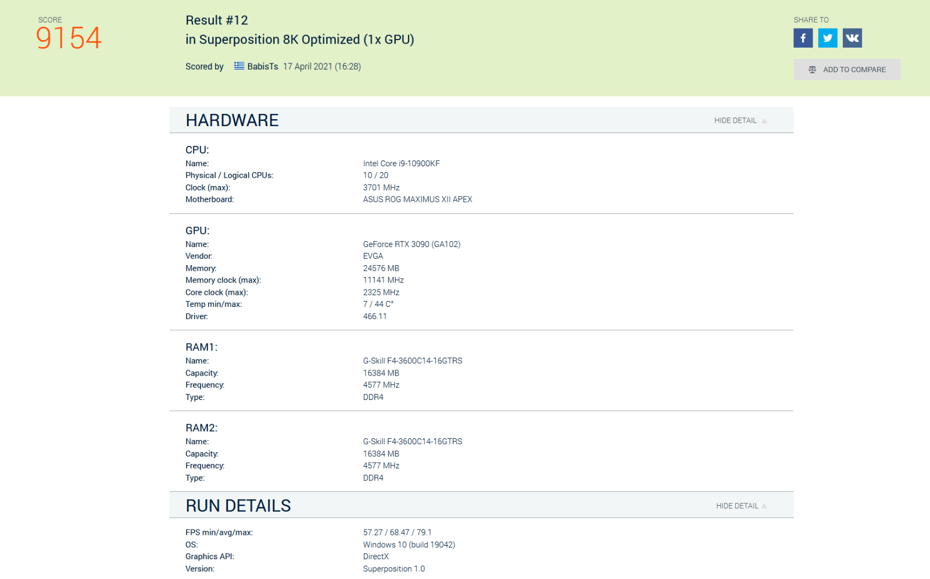Select the CPU name Intel Core i9-10900KF
The image size is (930, 579).
[x=402, y=163]
